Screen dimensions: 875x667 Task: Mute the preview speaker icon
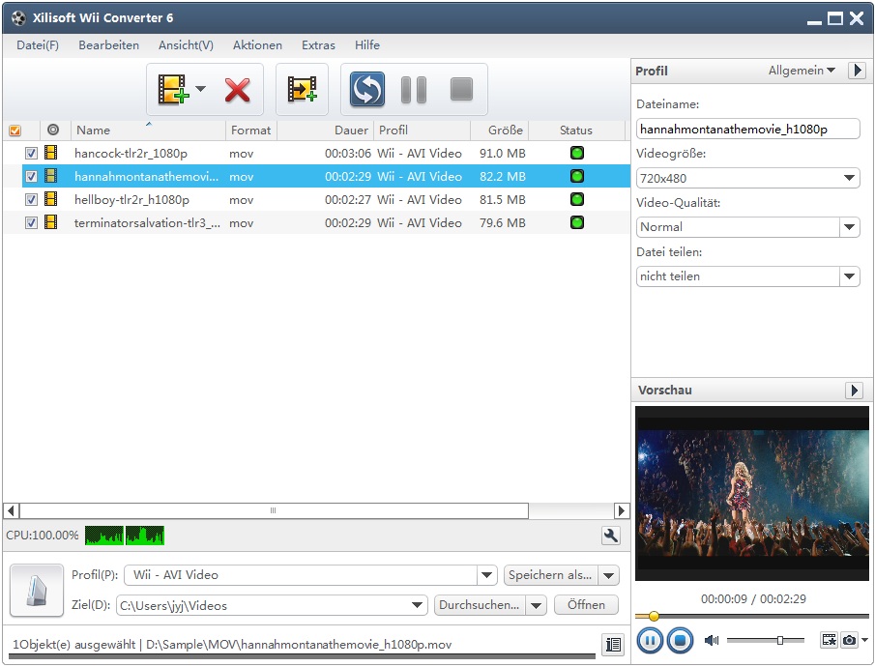click(712, 640)
